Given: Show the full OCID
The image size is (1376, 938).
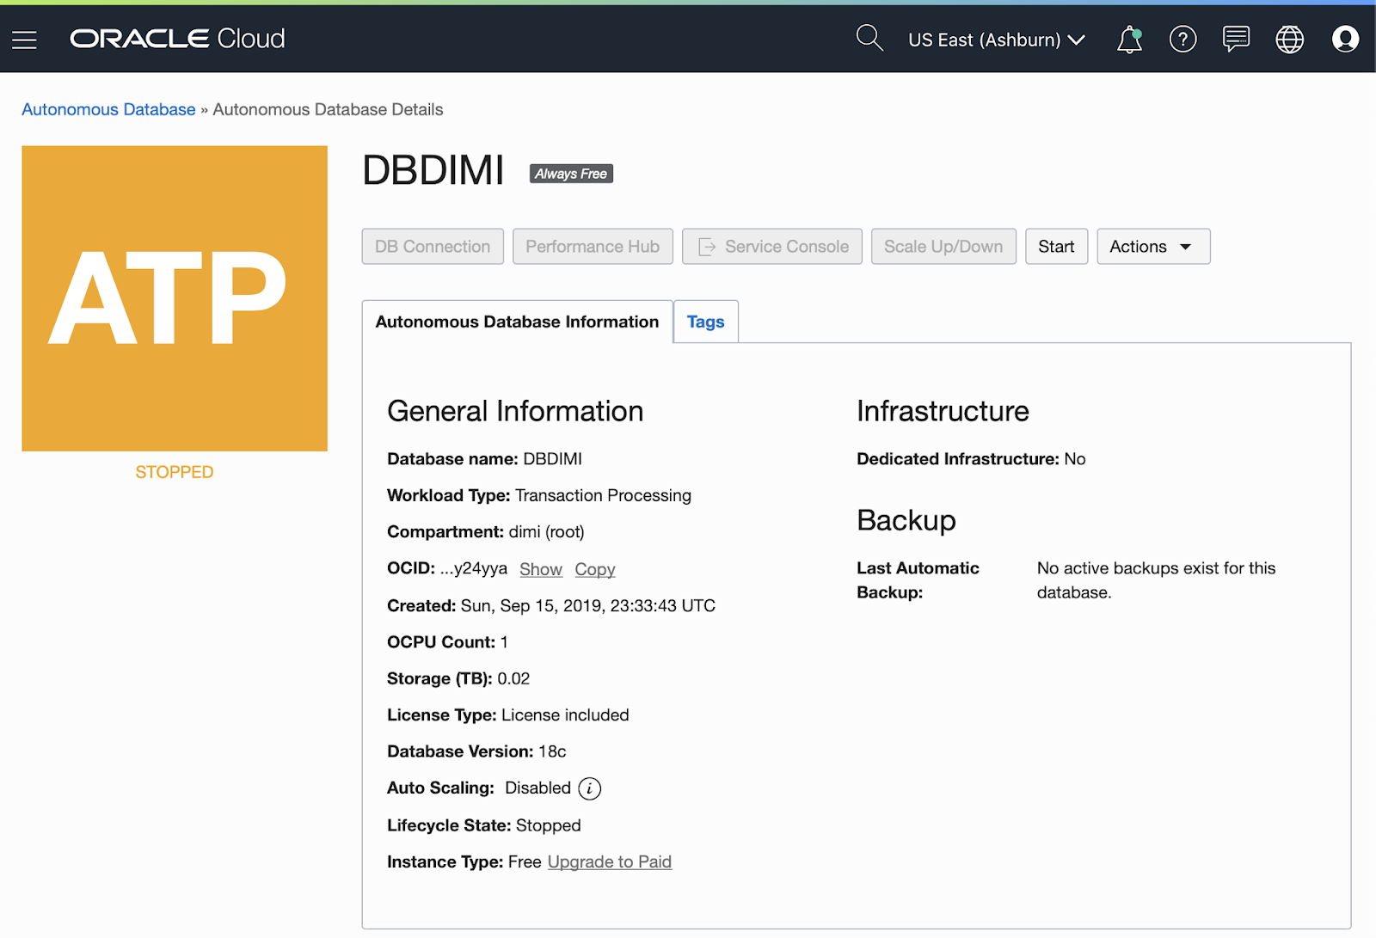Looking at the screenshot, I should (541, 569).
